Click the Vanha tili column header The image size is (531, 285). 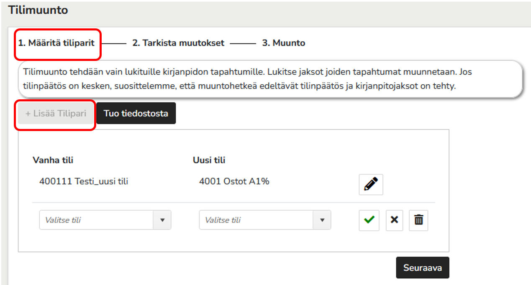click(x=53, y=160)
